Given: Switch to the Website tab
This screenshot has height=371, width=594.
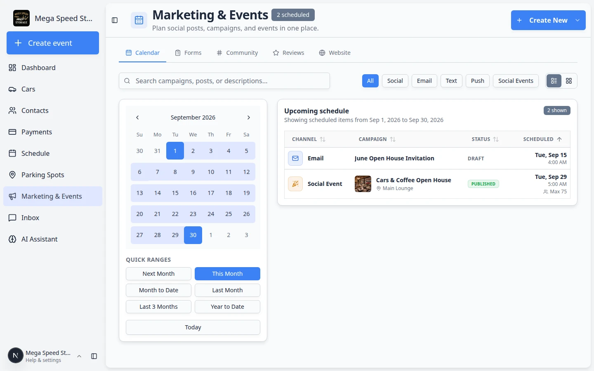Looking at the screenshot, I should pos(335,53).
